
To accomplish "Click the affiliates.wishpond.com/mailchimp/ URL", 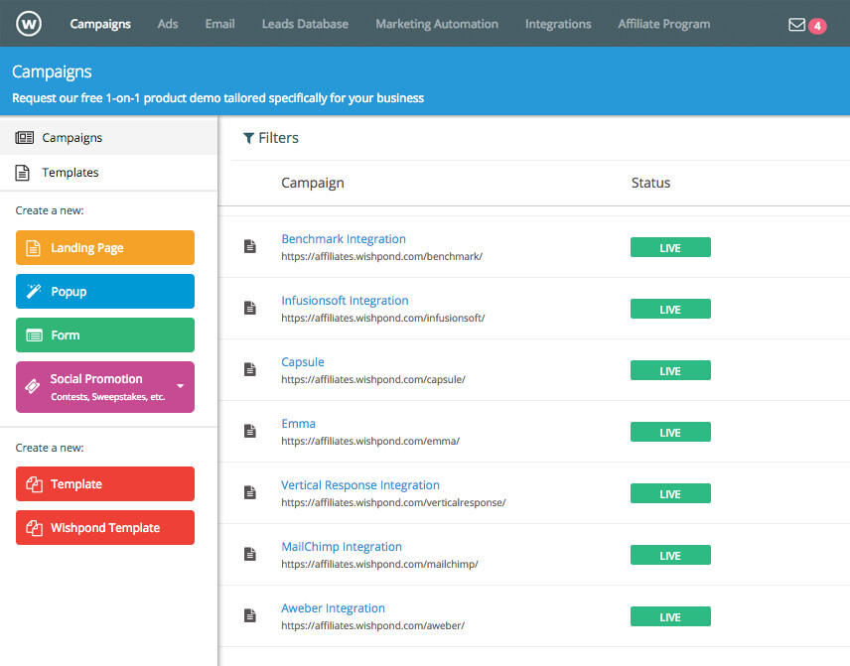I will (379, 564).
